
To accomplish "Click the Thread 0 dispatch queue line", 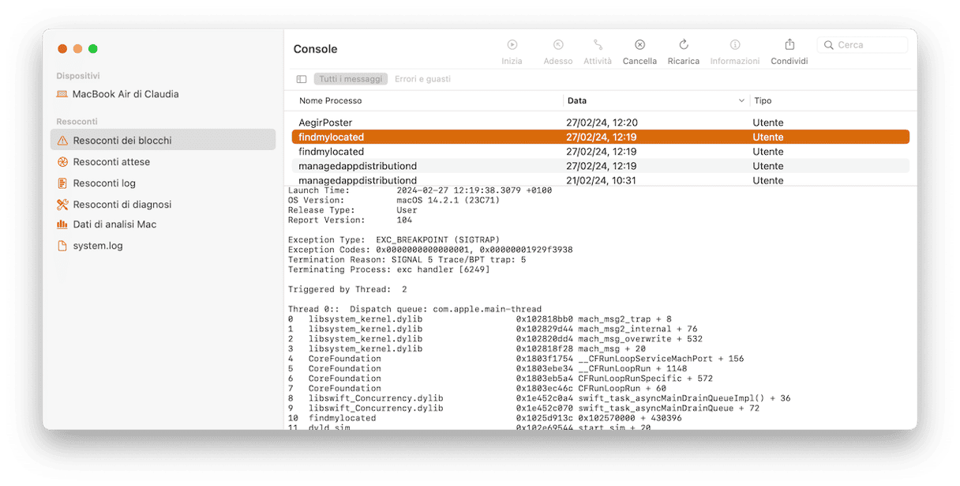I will coord(414,309).
